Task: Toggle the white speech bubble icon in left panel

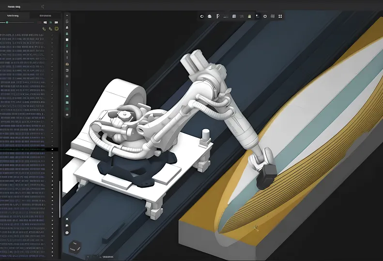Action: click(56, 22)
